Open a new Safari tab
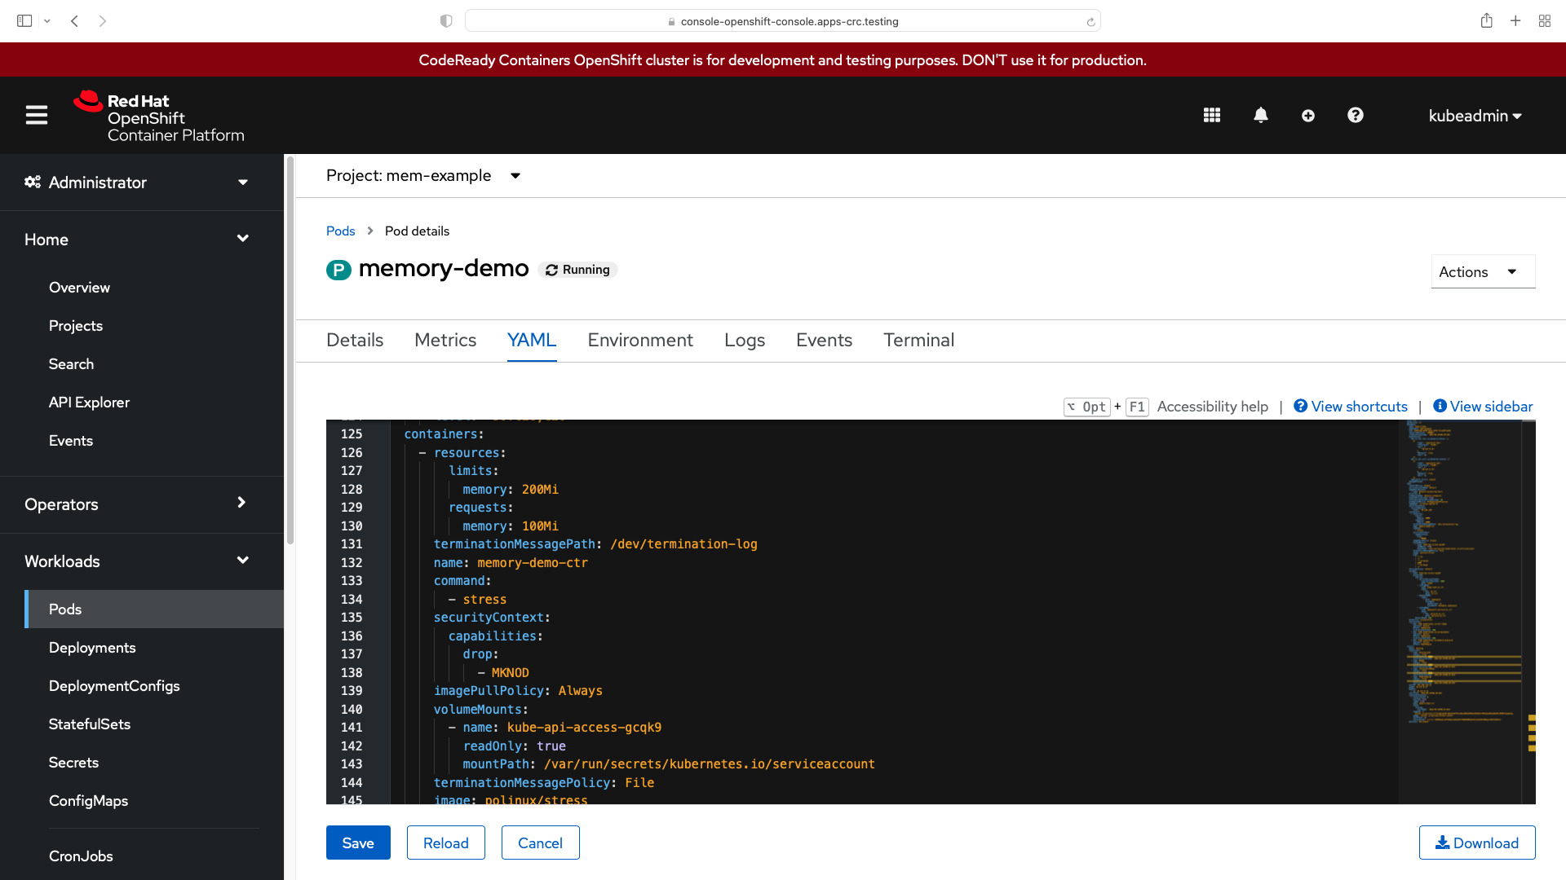 click(1515, 21)
